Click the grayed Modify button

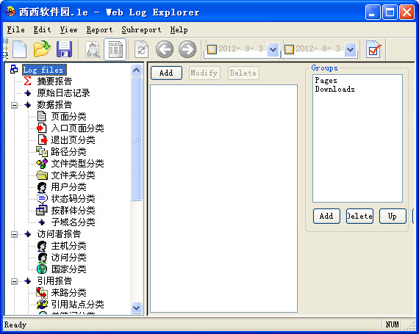[x=204, y=73]
